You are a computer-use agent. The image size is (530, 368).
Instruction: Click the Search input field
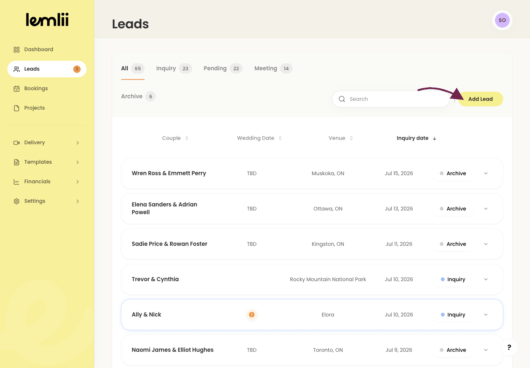coord(391,99)
